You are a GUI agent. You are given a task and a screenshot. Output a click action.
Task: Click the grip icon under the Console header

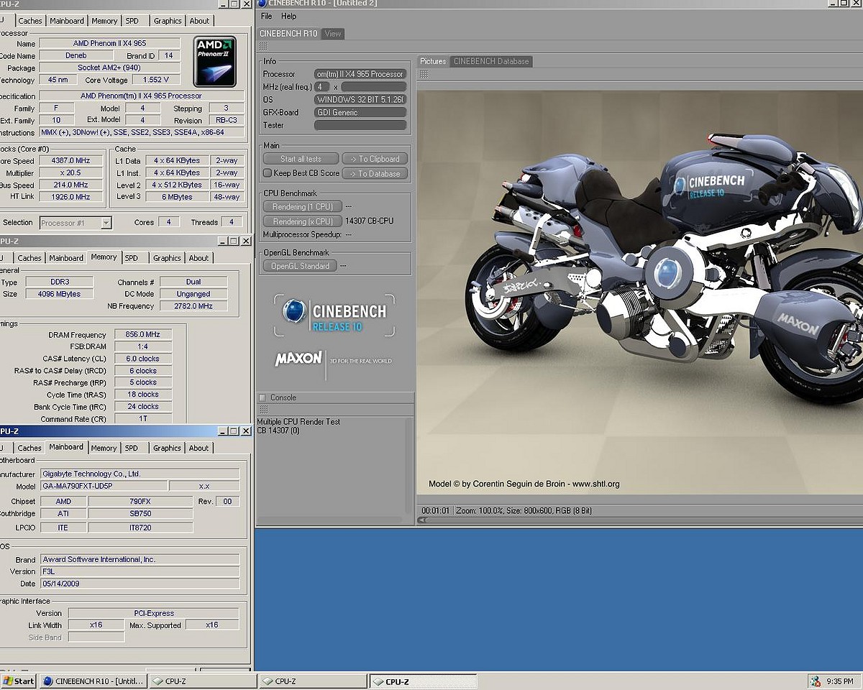(263, 410)
